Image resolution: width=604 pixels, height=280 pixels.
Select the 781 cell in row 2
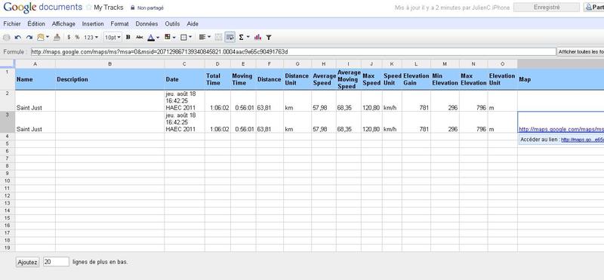(416, 101)
